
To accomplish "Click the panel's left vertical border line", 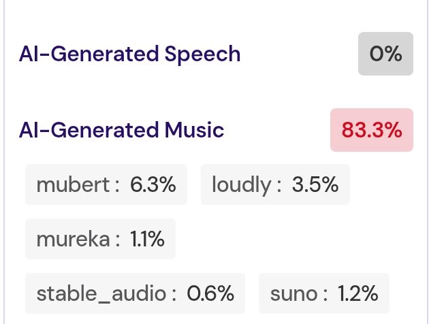I will 4,162.
